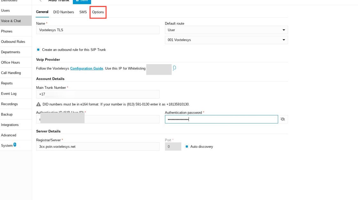Copy the whitelisting IP address icon
358x200 pixels.
coord(175,68)
